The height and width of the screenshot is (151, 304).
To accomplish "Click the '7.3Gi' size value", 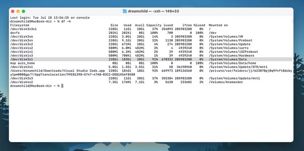I will click(113, 82).
